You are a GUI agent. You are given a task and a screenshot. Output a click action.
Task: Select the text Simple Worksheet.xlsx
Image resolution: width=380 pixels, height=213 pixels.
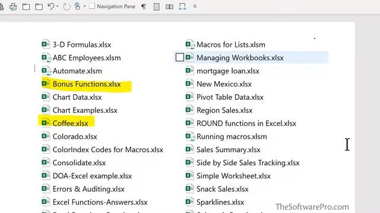[x=233, y=176]
